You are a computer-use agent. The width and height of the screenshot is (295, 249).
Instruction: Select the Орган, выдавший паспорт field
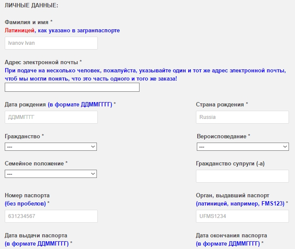tap(242, 216)
